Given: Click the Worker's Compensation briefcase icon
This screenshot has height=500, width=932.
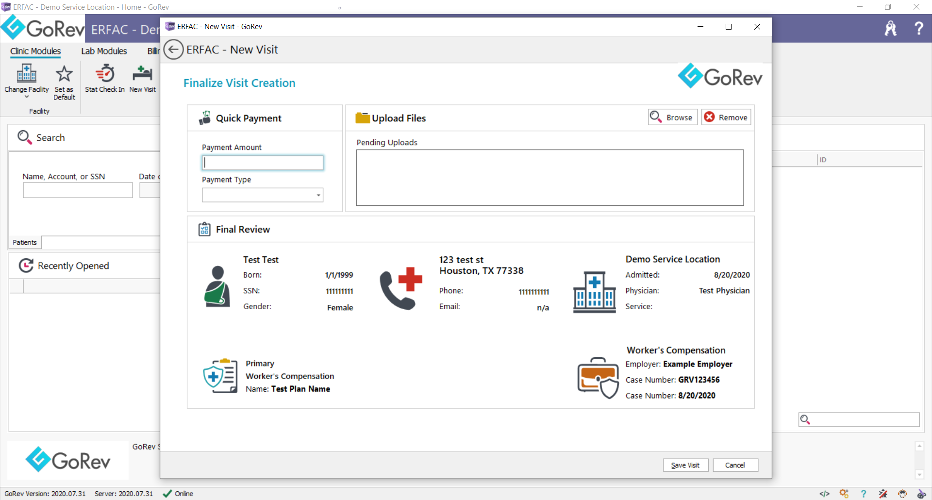Looking at the screenshot, I should coord(598,378).
